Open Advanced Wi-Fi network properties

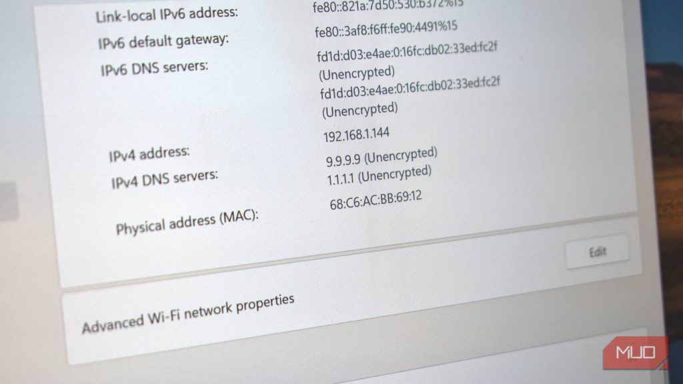pos(187,313)
